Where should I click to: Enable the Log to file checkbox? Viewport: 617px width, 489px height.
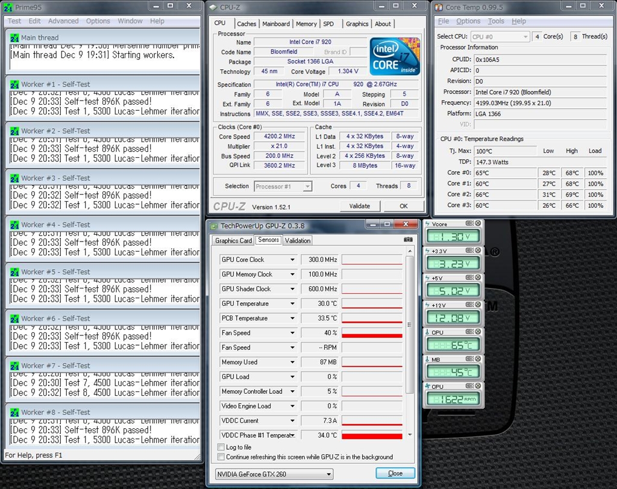(x=221, y=447)
